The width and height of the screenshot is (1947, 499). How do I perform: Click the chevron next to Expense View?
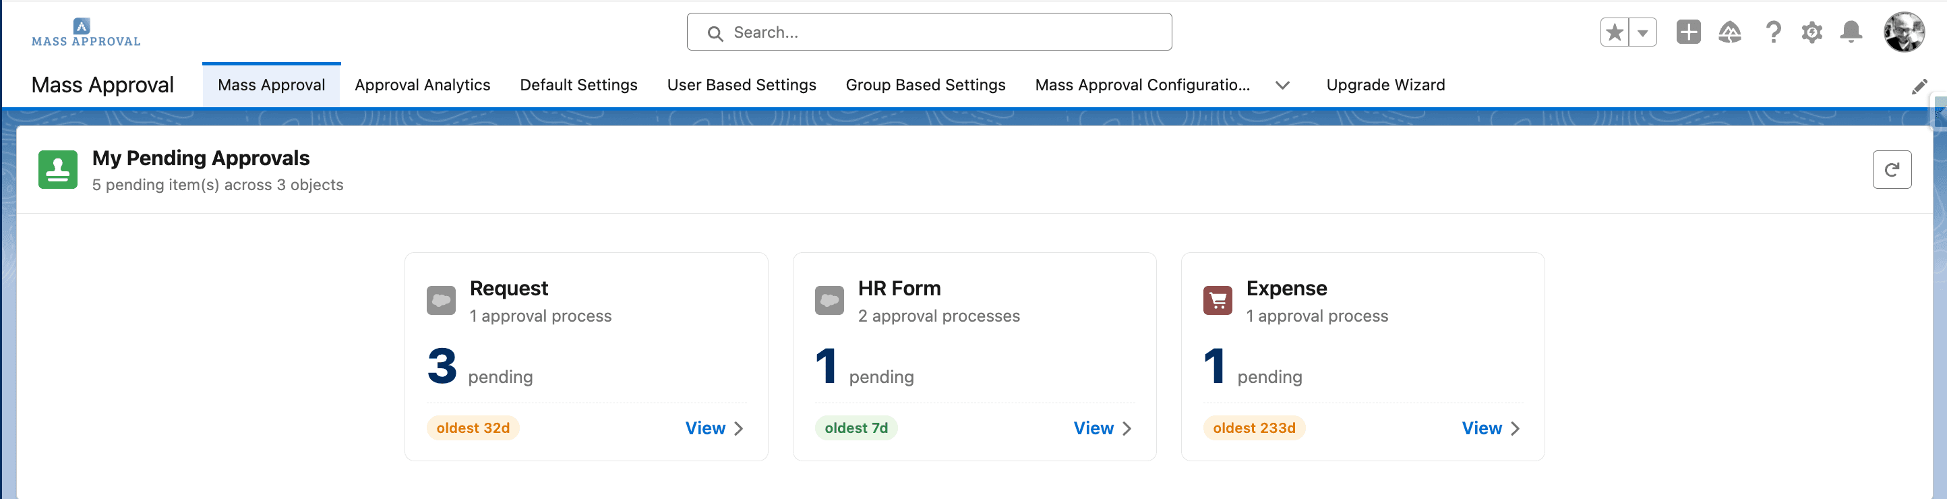(1515, 429)
